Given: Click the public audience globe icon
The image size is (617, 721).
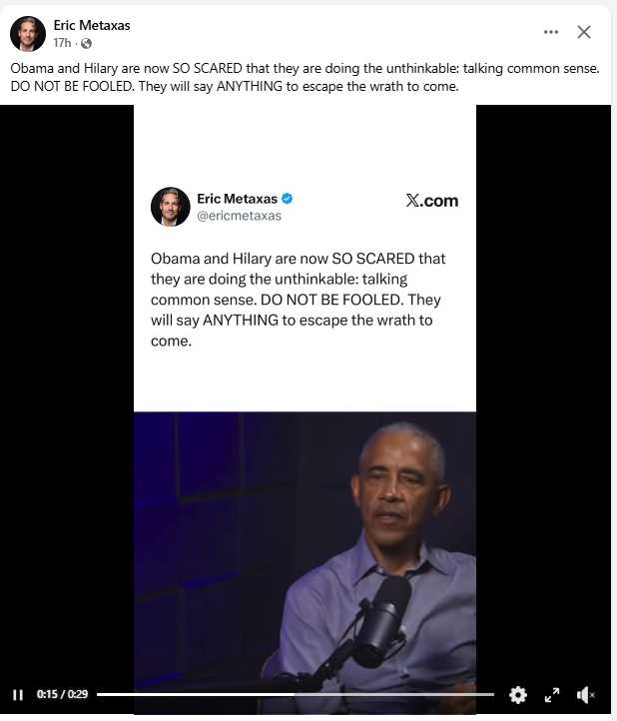Looking at the screenshot, I should [x=86, y=43].
